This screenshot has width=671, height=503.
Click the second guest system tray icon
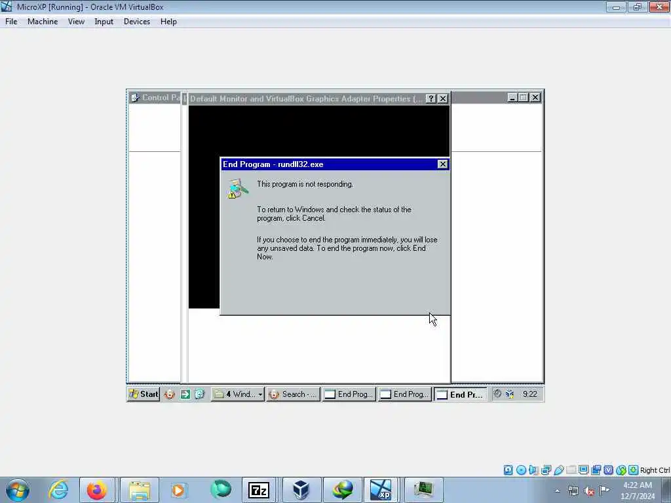[510, 394]
